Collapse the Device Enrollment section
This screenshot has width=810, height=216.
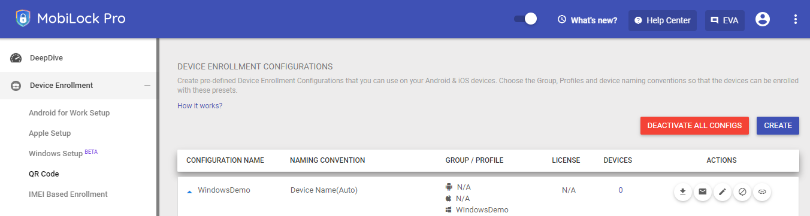147,86
